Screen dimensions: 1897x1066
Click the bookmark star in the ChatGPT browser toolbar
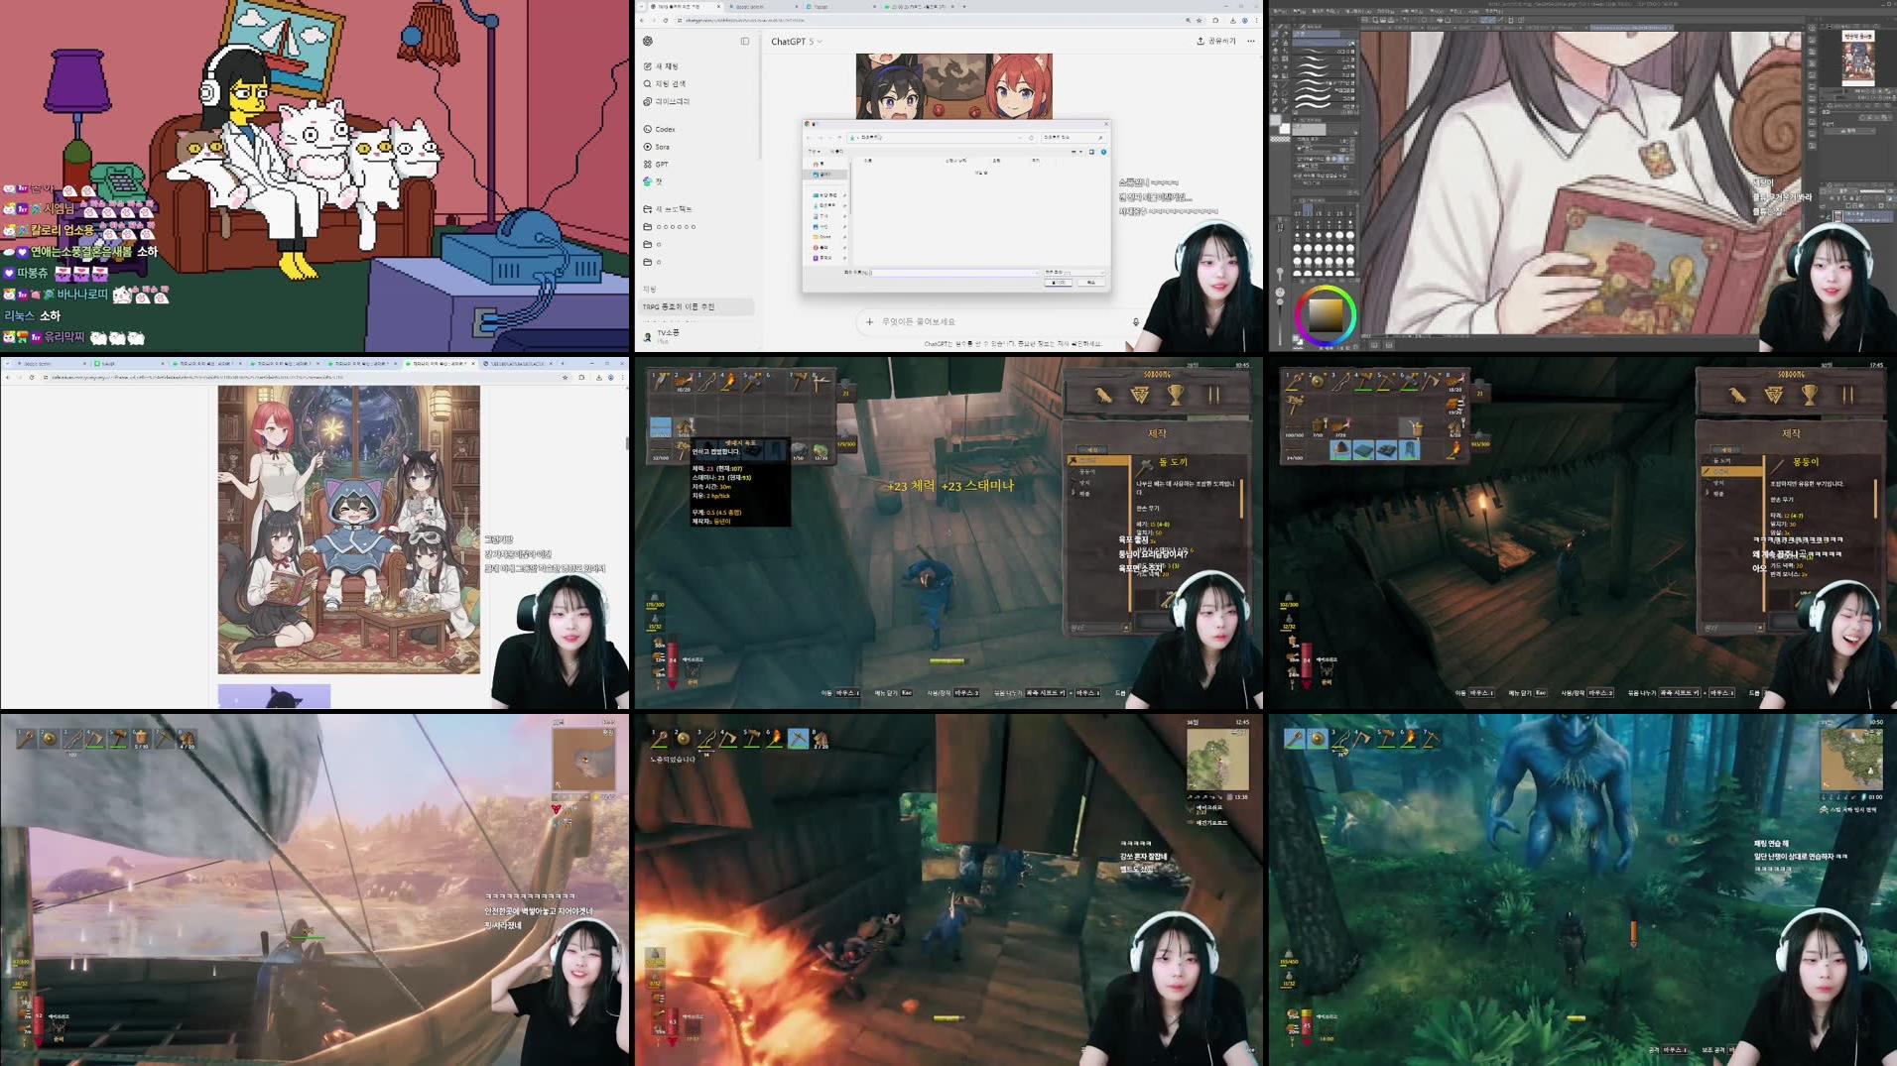1200,20
